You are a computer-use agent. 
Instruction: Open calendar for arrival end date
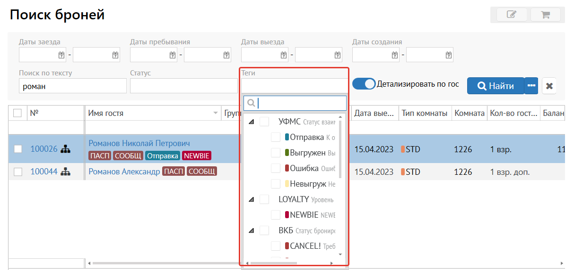115,55
